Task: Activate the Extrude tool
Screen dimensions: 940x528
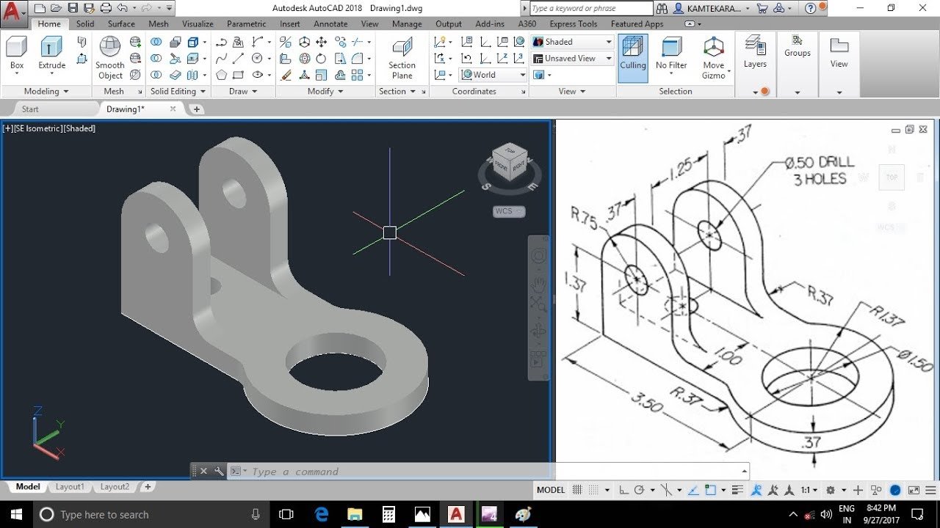Action: 51,53
